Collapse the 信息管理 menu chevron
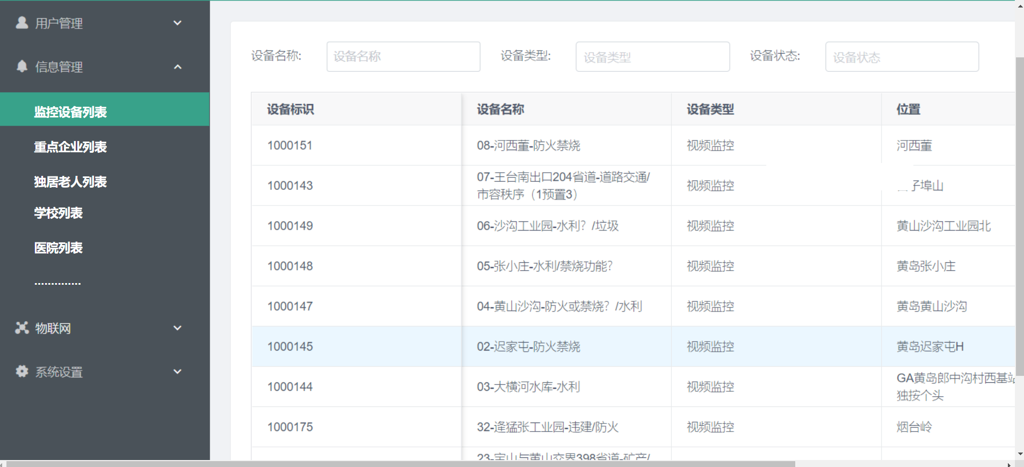 (178, 67)
